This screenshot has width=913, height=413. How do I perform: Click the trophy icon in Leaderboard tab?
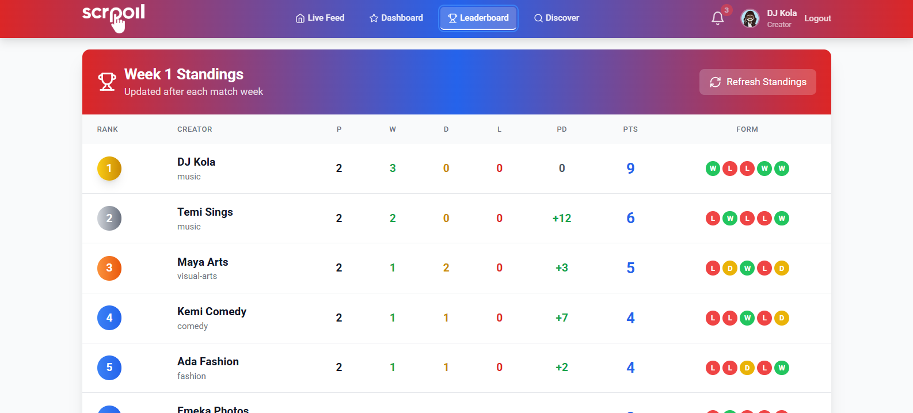[x=452, y=18]
